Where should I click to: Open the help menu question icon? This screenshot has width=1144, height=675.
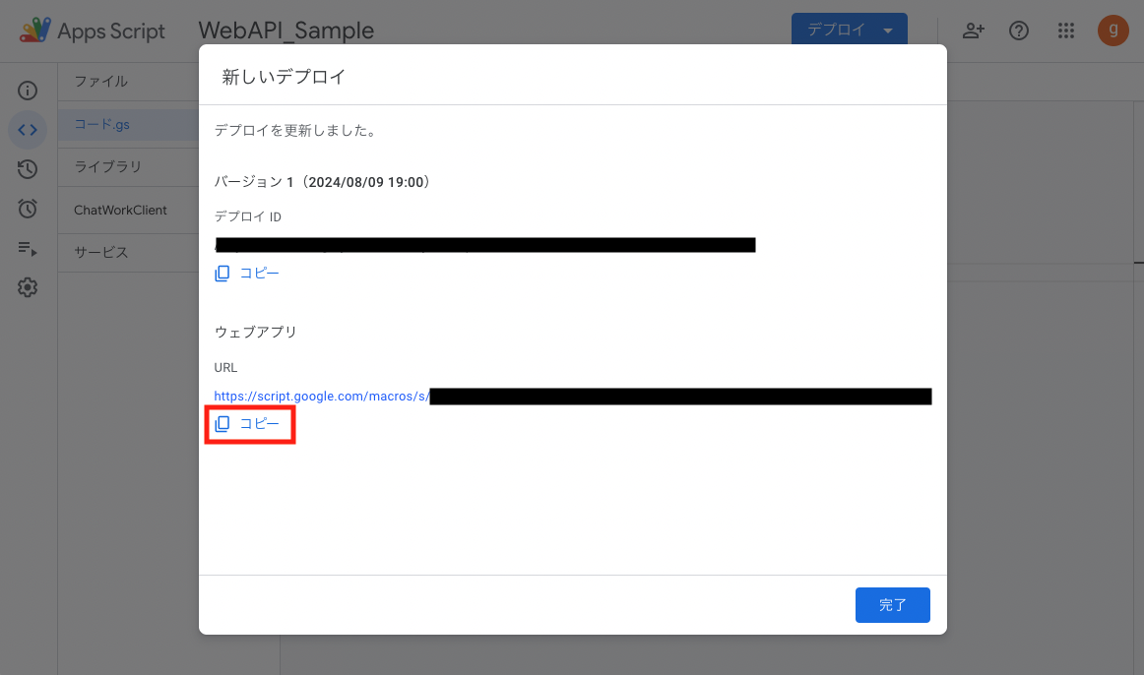click(x=1019, y=31)
